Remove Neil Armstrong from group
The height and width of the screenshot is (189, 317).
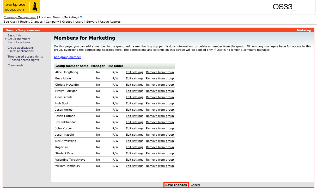click(160, 141)
